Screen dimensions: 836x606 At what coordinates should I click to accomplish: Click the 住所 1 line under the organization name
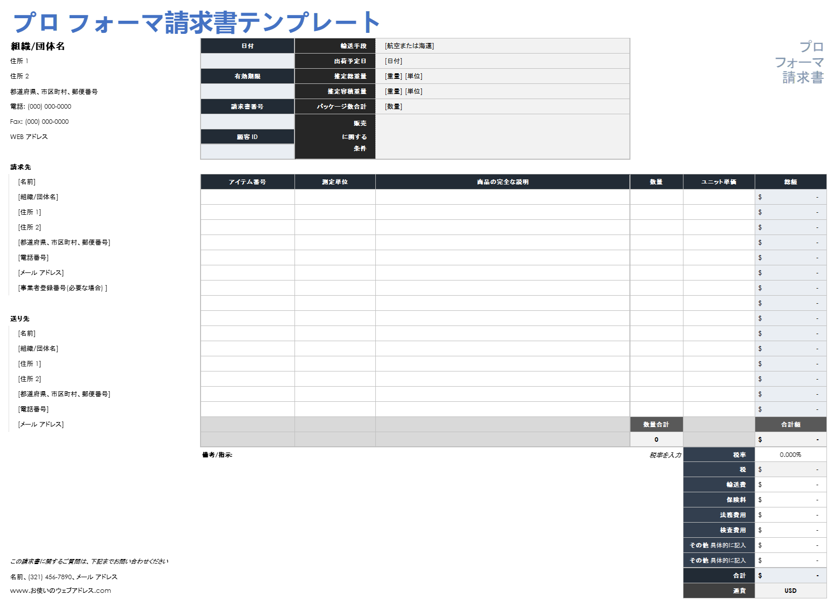click(19, 61)
